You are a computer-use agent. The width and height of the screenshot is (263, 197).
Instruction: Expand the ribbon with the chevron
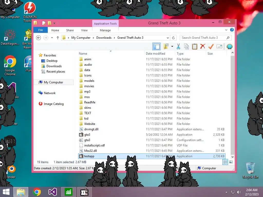tap(226, 30)
